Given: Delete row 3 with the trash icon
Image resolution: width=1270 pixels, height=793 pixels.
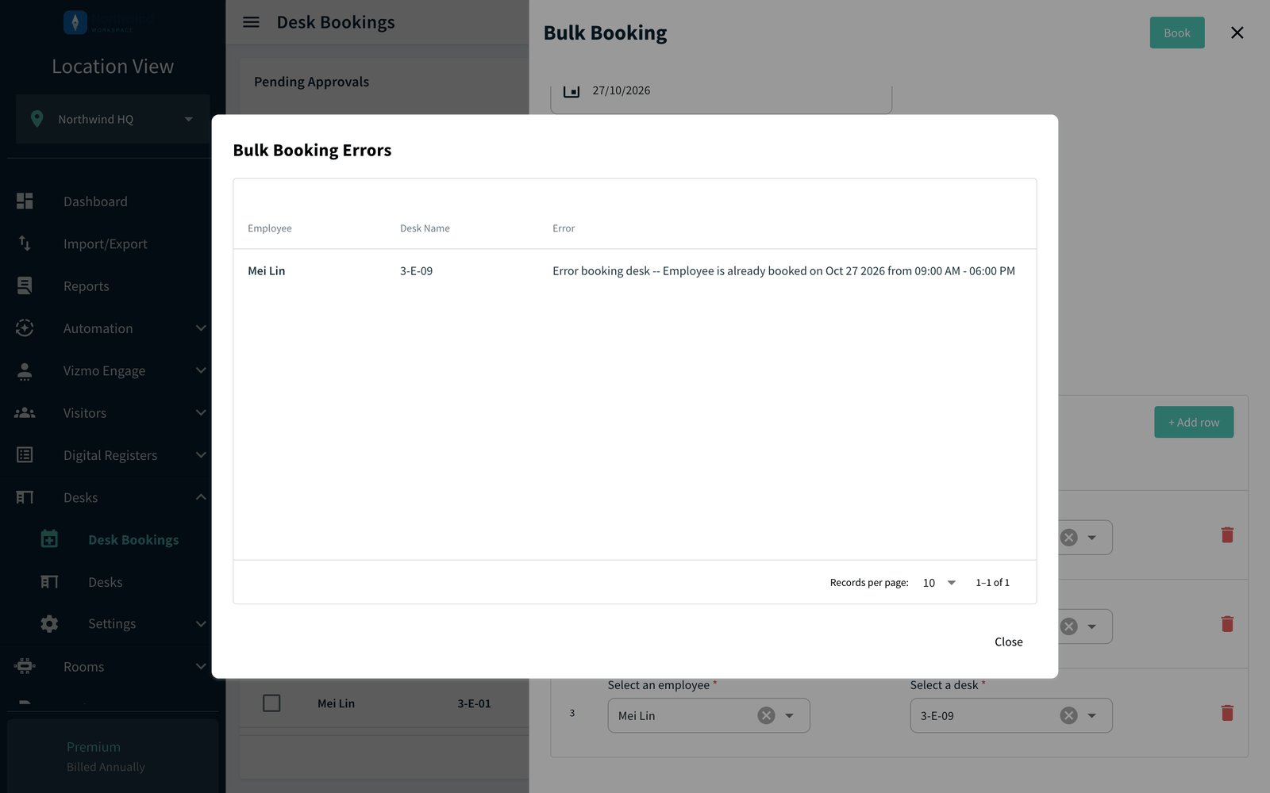Looking at the screenshot, I should (x=1227, y=713).
